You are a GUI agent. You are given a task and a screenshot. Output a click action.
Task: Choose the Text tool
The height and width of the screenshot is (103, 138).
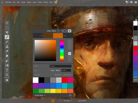[7, 70]
